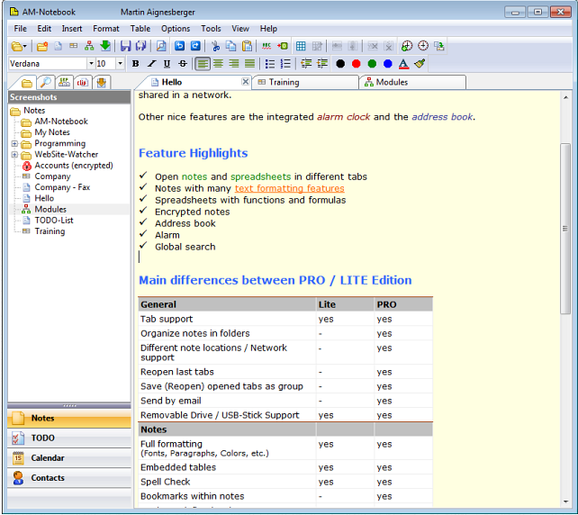Toggle Italic text formatting
Image resolution: width=578 pixels, height=515 pixels.
point(151,64)
